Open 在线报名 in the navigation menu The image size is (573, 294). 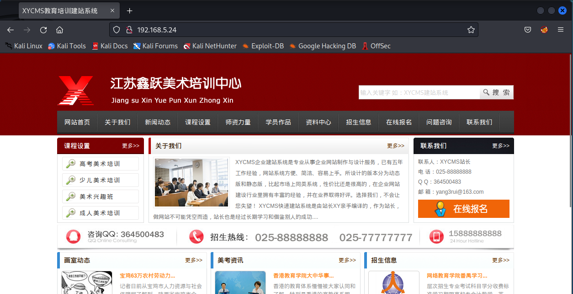click(399, 122)
